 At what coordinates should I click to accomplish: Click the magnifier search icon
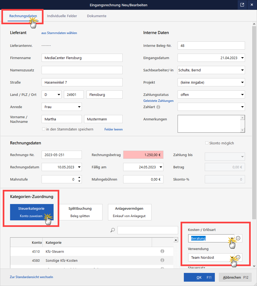pos(112,230)
